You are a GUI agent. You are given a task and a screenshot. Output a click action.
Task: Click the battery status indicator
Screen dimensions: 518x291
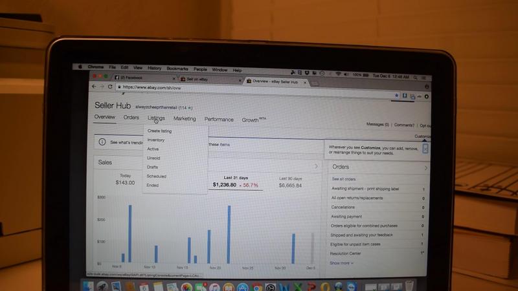click(361, 75)
